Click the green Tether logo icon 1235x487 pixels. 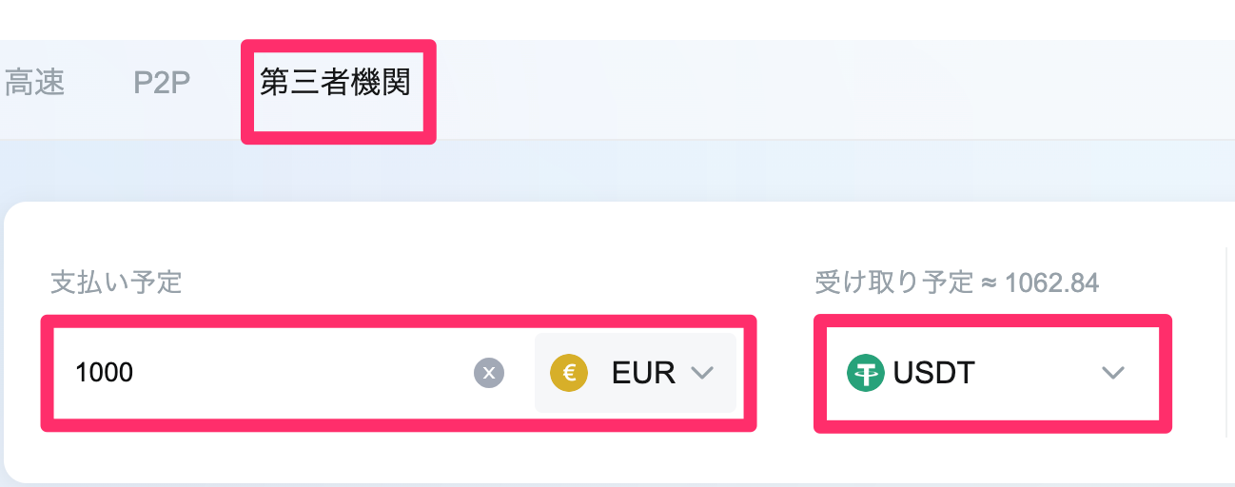coord(866,373)
